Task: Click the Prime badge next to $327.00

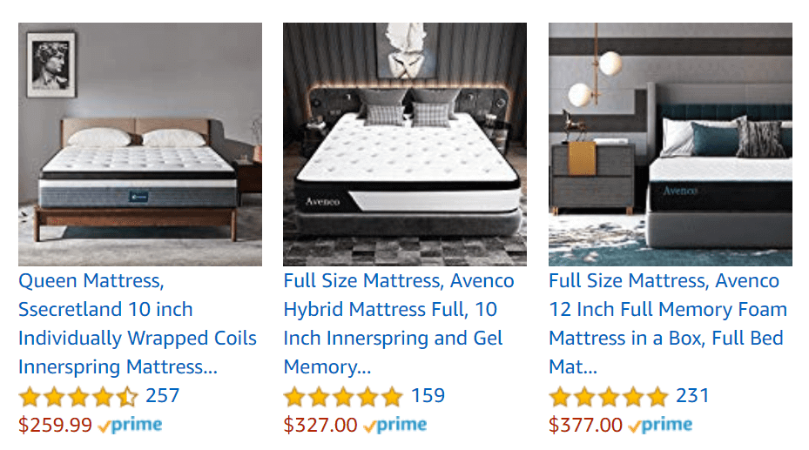Action: [x=395, y=426]
